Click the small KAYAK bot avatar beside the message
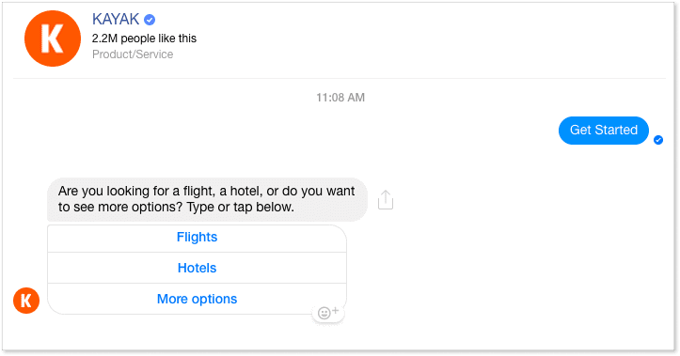This screenshot has height=356, width=680. (26, 301)
